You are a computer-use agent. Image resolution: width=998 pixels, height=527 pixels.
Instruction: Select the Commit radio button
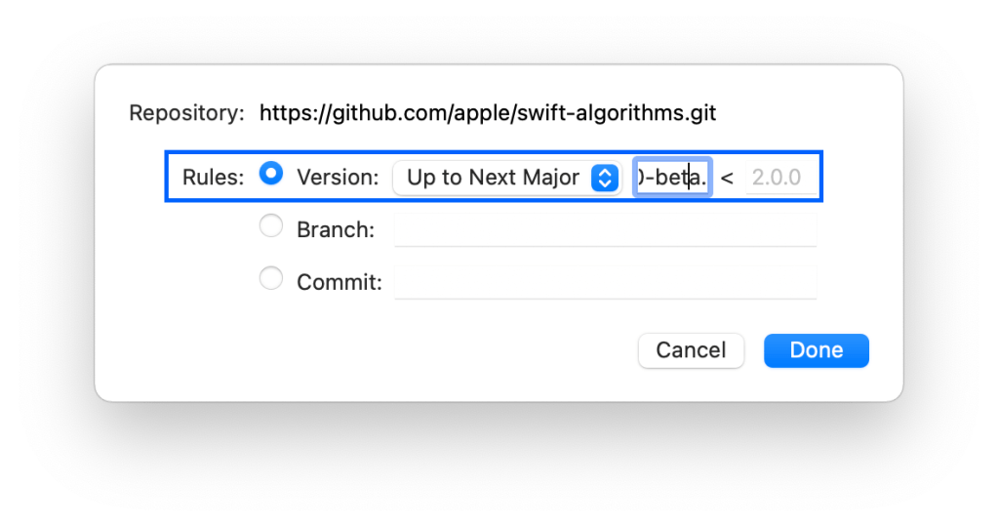(x=270, y=280)
